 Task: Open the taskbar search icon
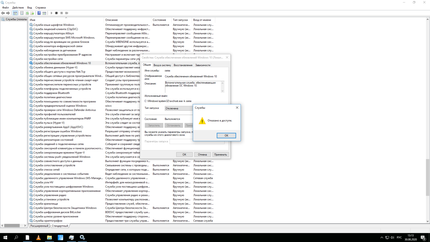coord(16,238)
